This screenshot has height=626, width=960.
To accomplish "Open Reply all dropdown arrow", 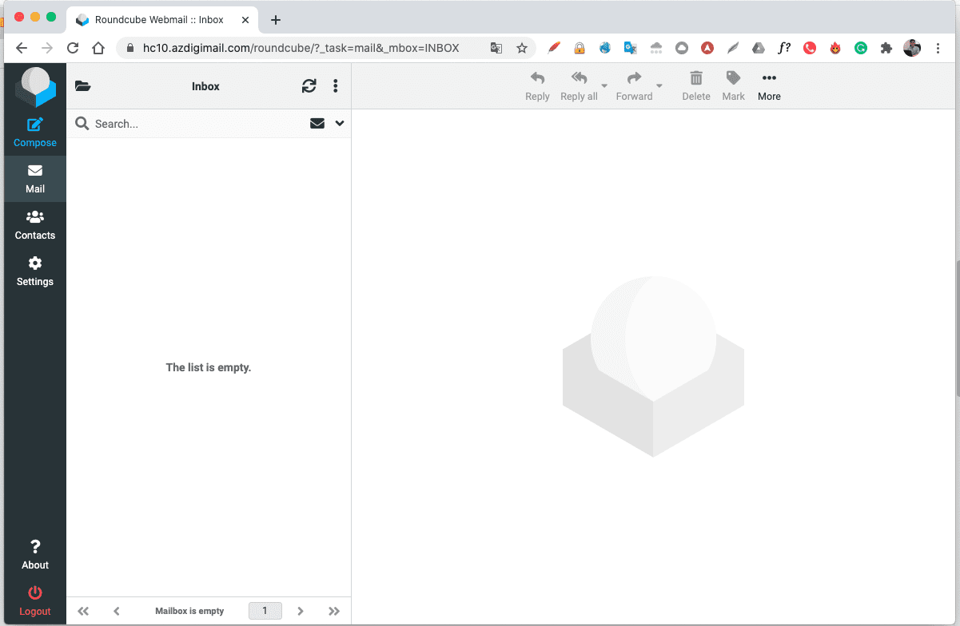I will 604,86.
